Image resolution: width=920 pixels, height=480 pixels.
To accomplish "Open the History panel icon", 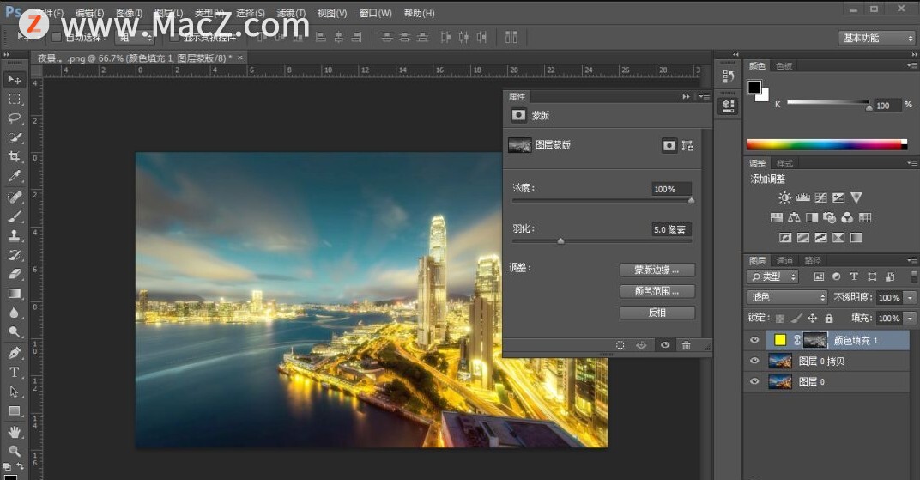I will [728, 76].
